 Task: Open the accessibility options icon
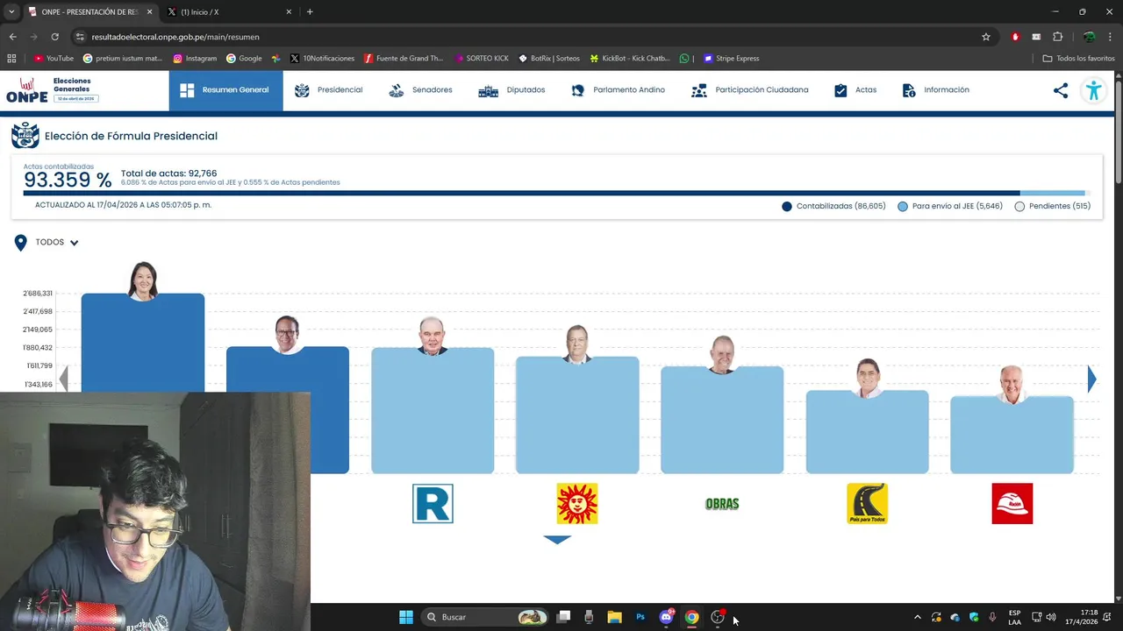coord(1093,90)
